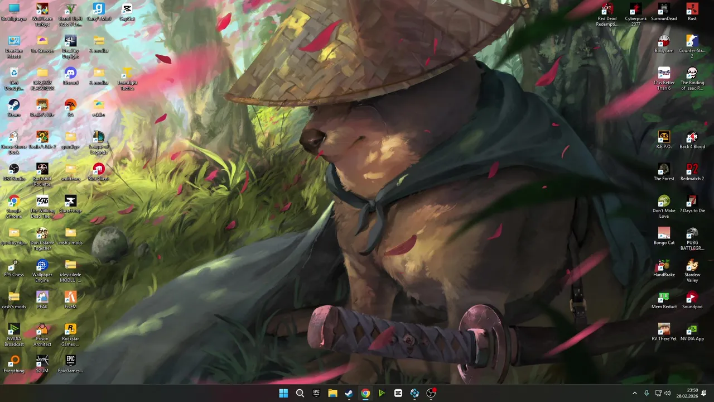
Task: Select the PEAK desktop icon
Action: coord(42,300)
